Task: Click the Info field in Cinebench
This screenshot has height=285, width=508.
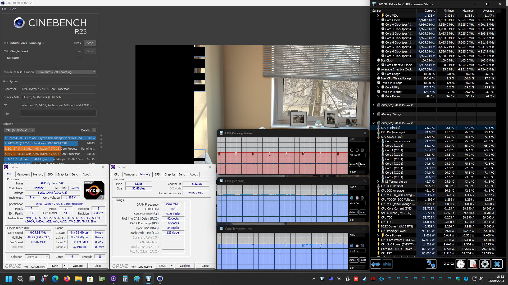Action: pyautogui.click(x=58, y=113)
